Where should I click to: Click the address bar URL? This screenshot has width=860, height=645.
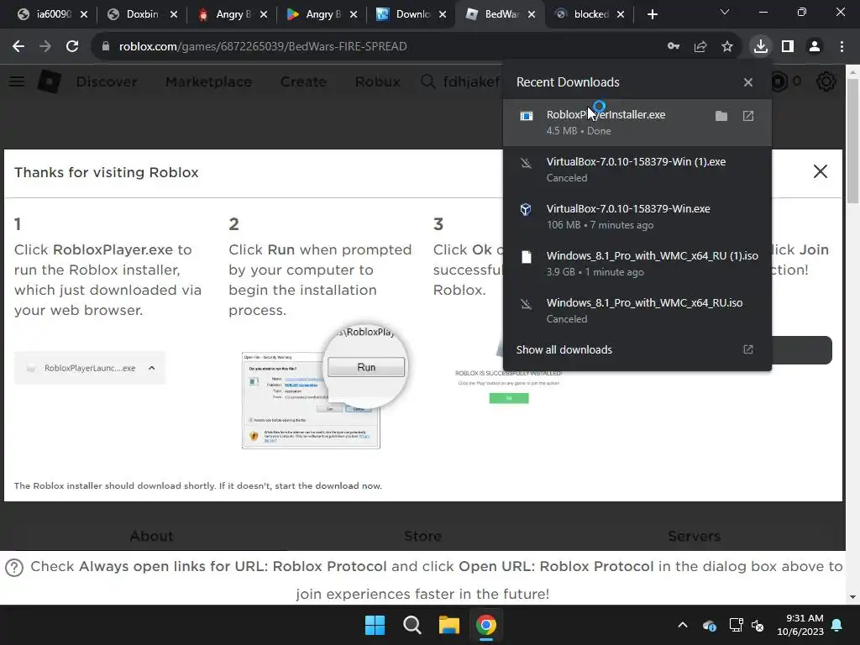point(263,47)
